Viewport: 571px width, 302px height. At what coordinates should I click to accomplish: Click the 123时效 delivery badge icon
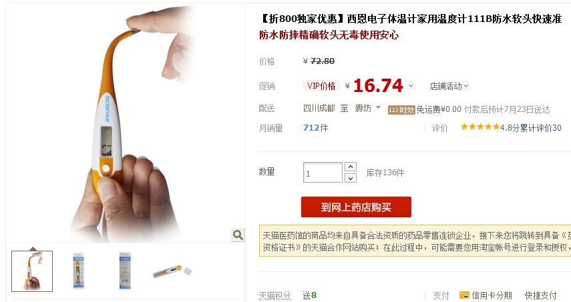pos(401,110)
